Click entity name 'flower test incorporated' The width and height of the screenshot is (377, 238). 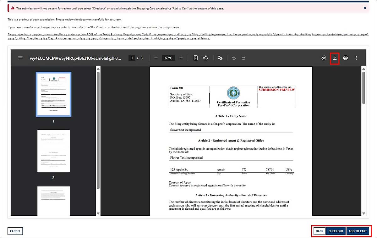pyautogui.click(x=185, y=130)
